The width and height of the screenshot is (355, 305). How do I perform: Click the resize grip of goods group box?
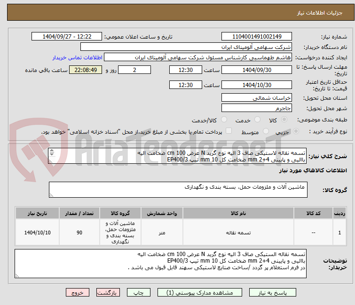pyautogui.click(x=51, y=195)
